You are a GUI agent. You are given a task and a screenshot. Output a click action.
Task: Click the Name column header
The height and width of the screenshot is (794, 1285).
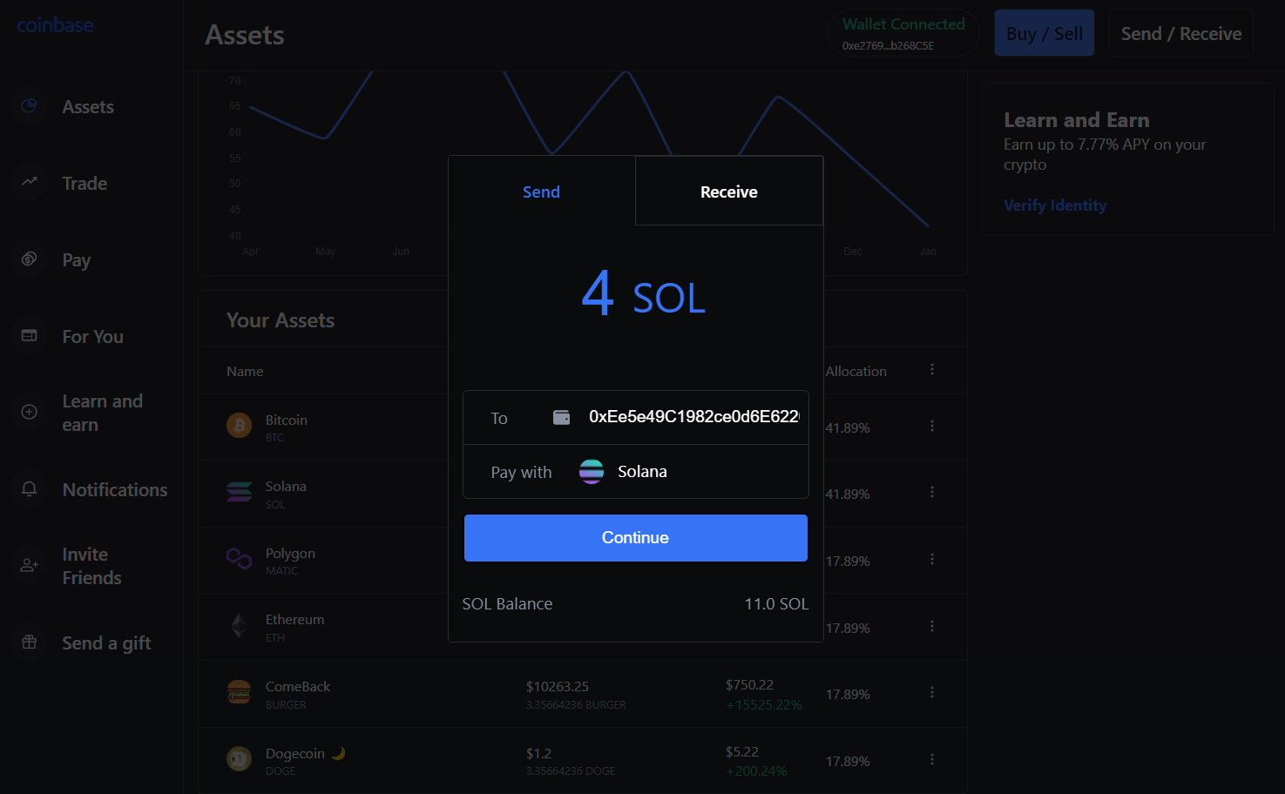tap(245, 371)
